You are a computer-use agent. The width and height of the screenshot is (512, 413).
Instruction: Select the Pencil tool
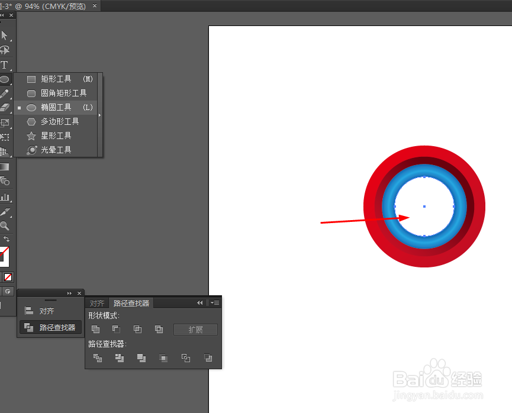point(4,93)
